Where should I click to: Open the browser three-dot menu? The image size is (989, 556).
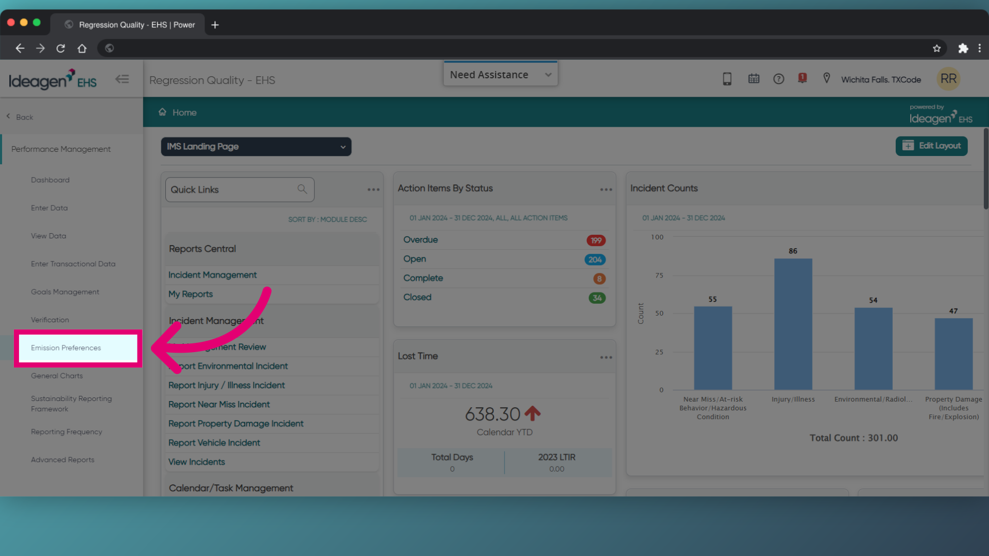pos(979,48)
